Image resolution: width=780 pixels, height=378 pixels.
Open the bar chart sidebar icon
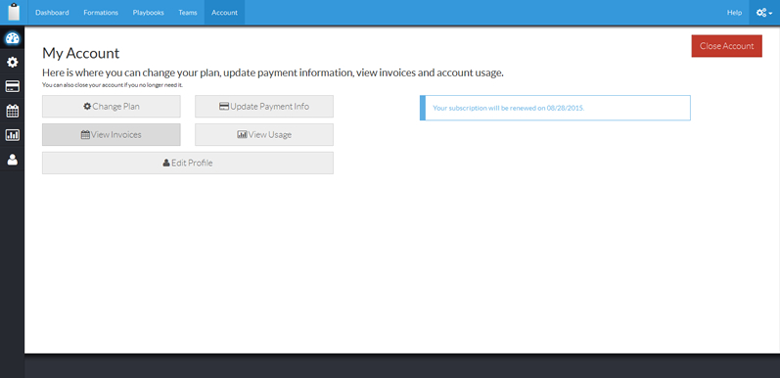[13, 135]
